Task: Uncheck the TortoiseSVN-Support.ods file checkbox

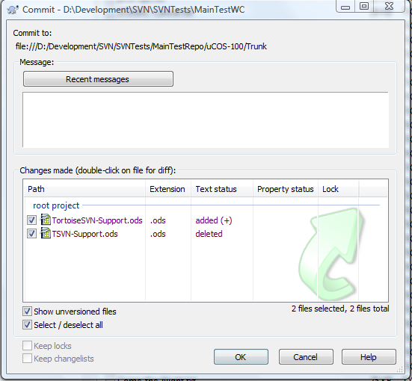Action: tap(32, 220)
